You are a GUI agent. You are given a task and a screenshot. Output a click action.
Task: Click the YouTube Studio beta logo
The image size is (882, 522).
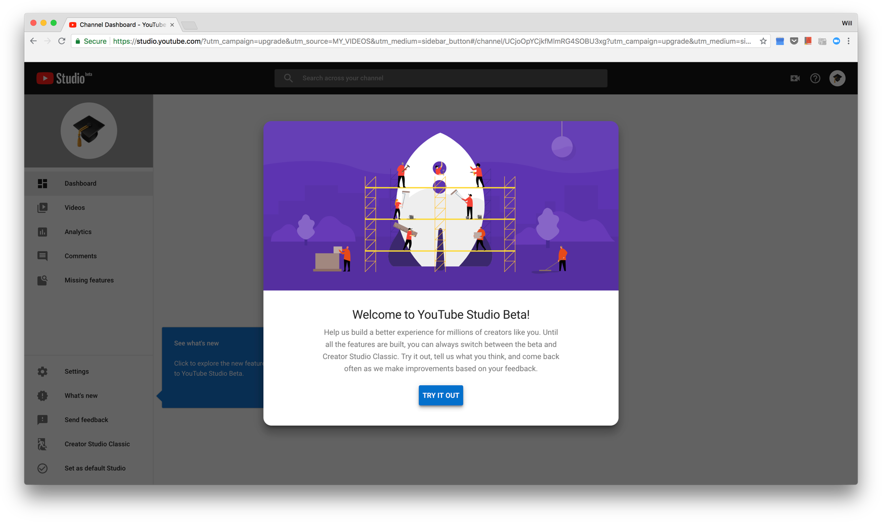pos(64,78)
